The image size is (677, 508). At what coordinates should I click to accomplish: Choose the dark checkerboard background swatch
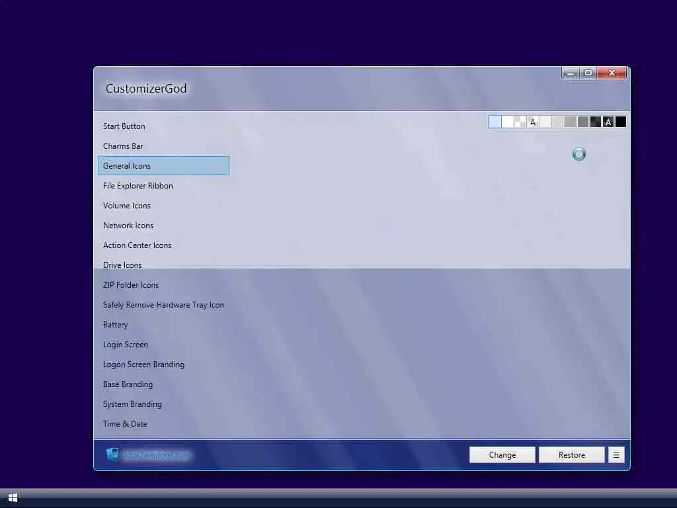pos(596,122)
